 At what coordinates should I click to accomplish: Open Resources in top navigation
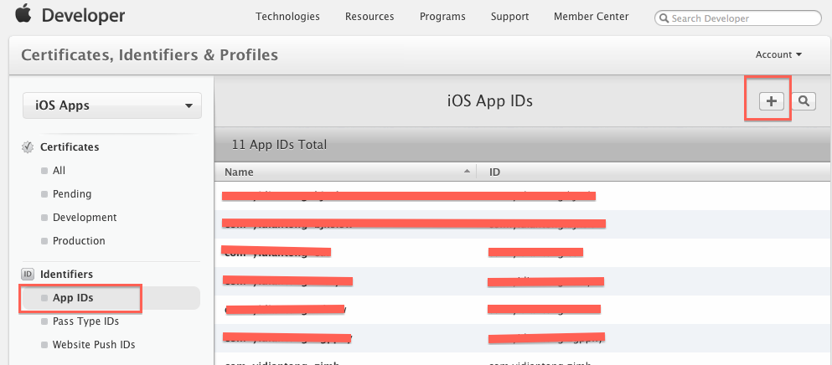(x=369, y=17)
